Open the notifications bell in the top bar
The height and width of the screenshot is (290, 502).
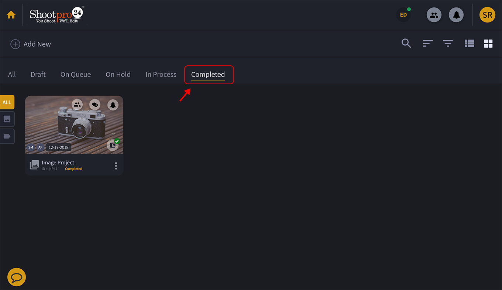pos(456,15)
